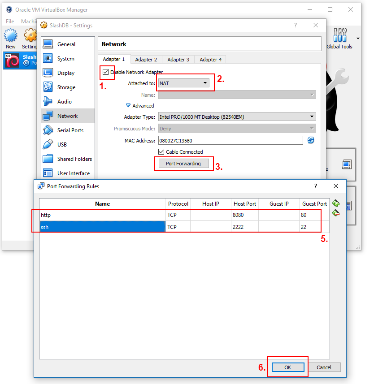Screen dimensions: 374x384
Task: Click the add port forwarding rule icon
Action: (x=336, y=203)
